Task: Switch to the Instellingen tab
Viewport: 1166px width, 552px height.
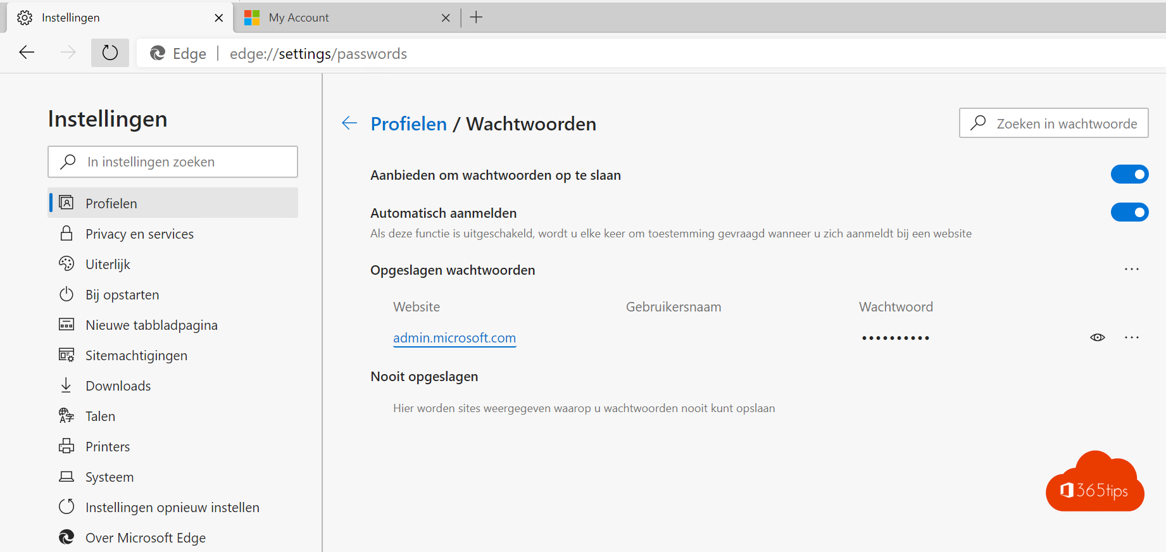Action: coord(119,18)
